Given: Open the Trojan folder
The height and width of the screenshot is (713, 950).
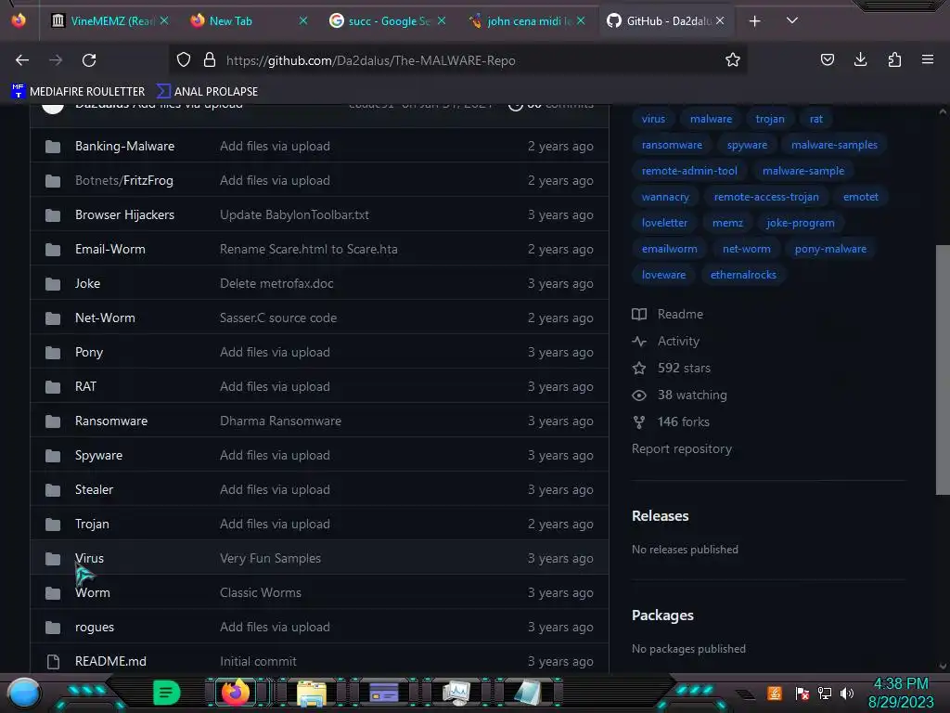Looking at the screenshot, I should tap(92, 524).
